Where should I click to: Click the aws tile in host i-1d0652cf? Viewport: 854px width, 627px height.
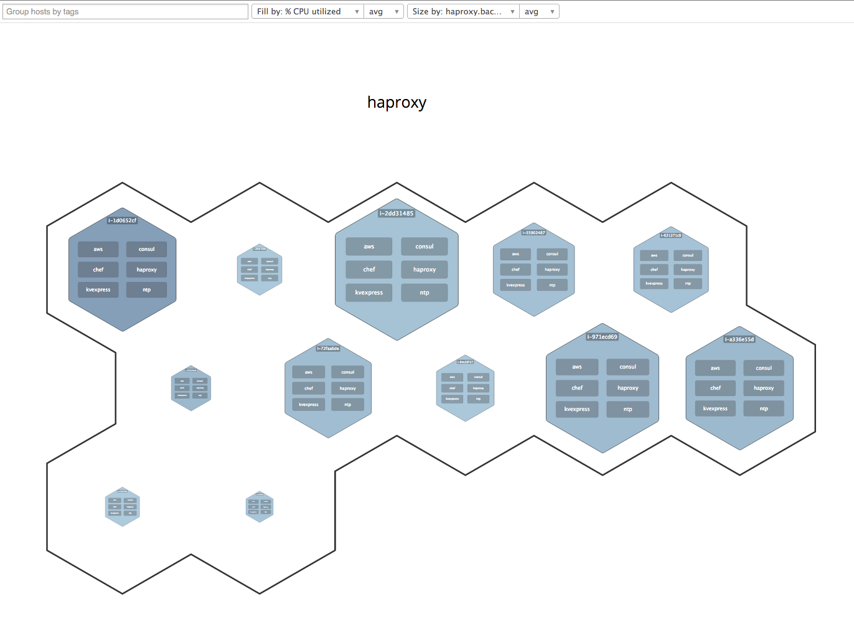[98, 249]
